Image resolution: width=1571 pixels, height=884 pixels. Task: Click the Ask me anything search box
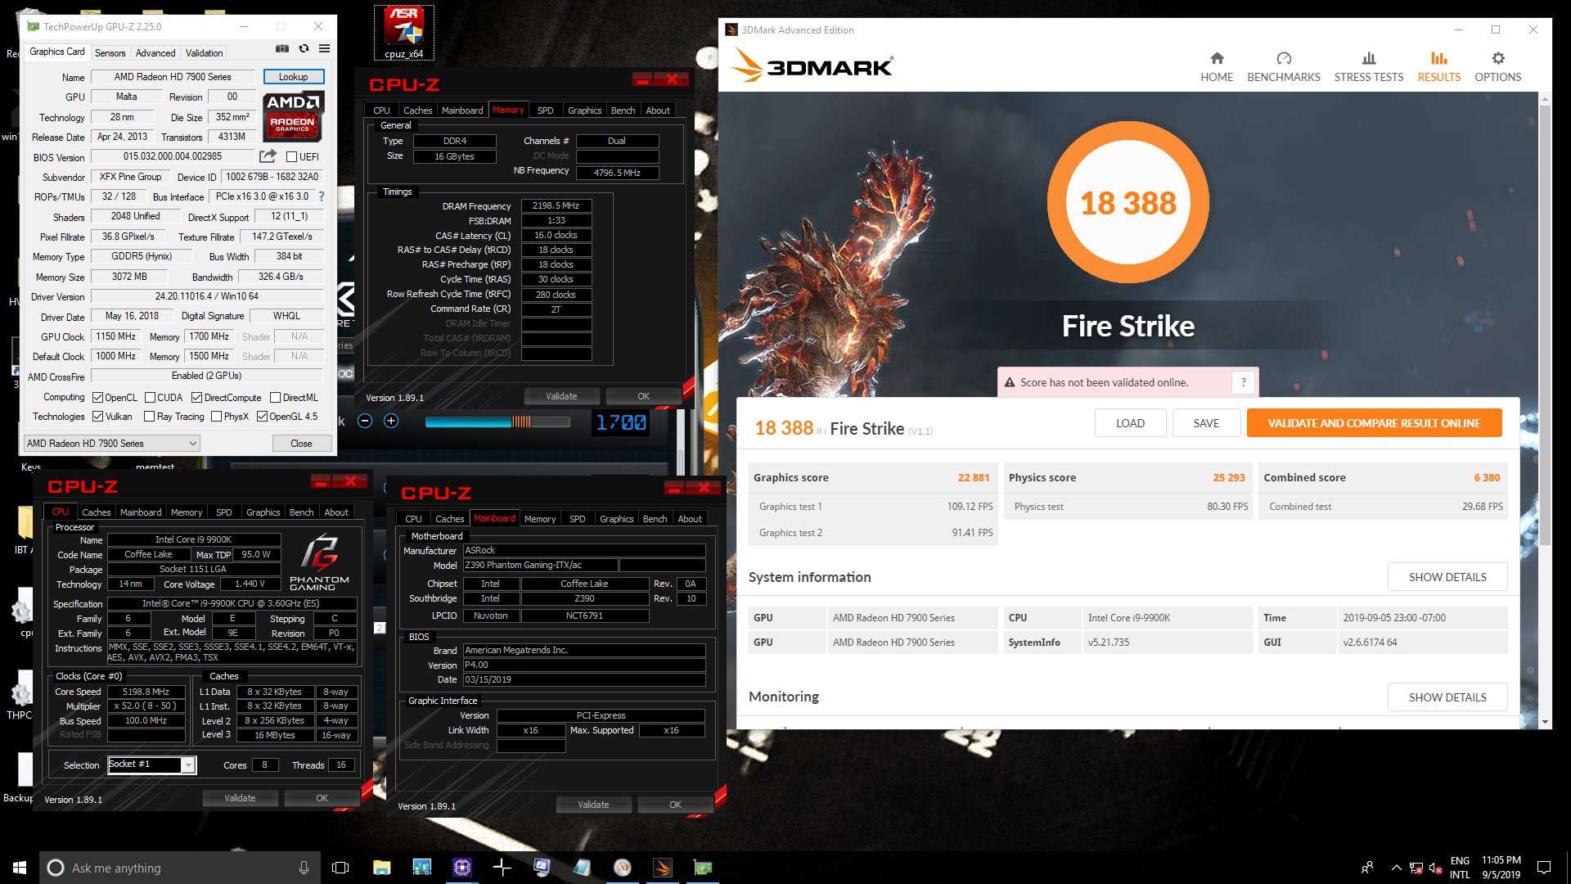click(178, 868)
